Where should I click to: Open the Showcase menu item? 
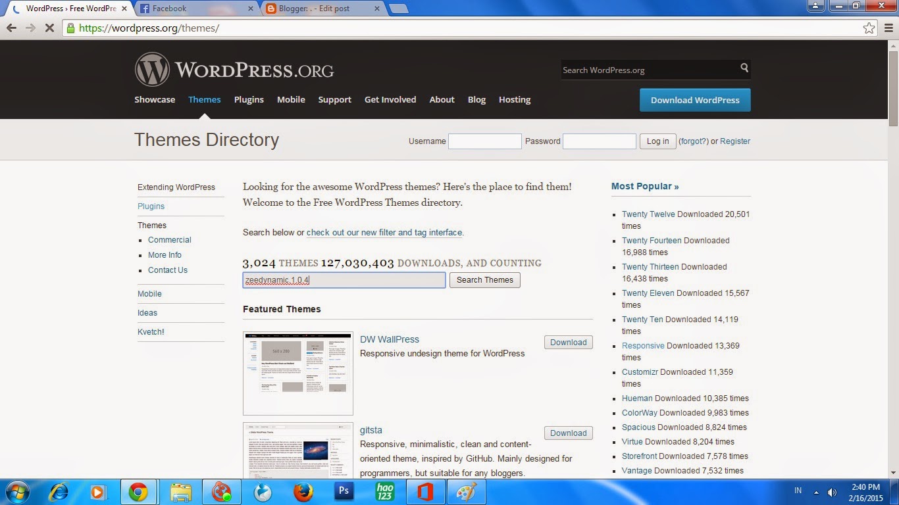coord(155,100)
